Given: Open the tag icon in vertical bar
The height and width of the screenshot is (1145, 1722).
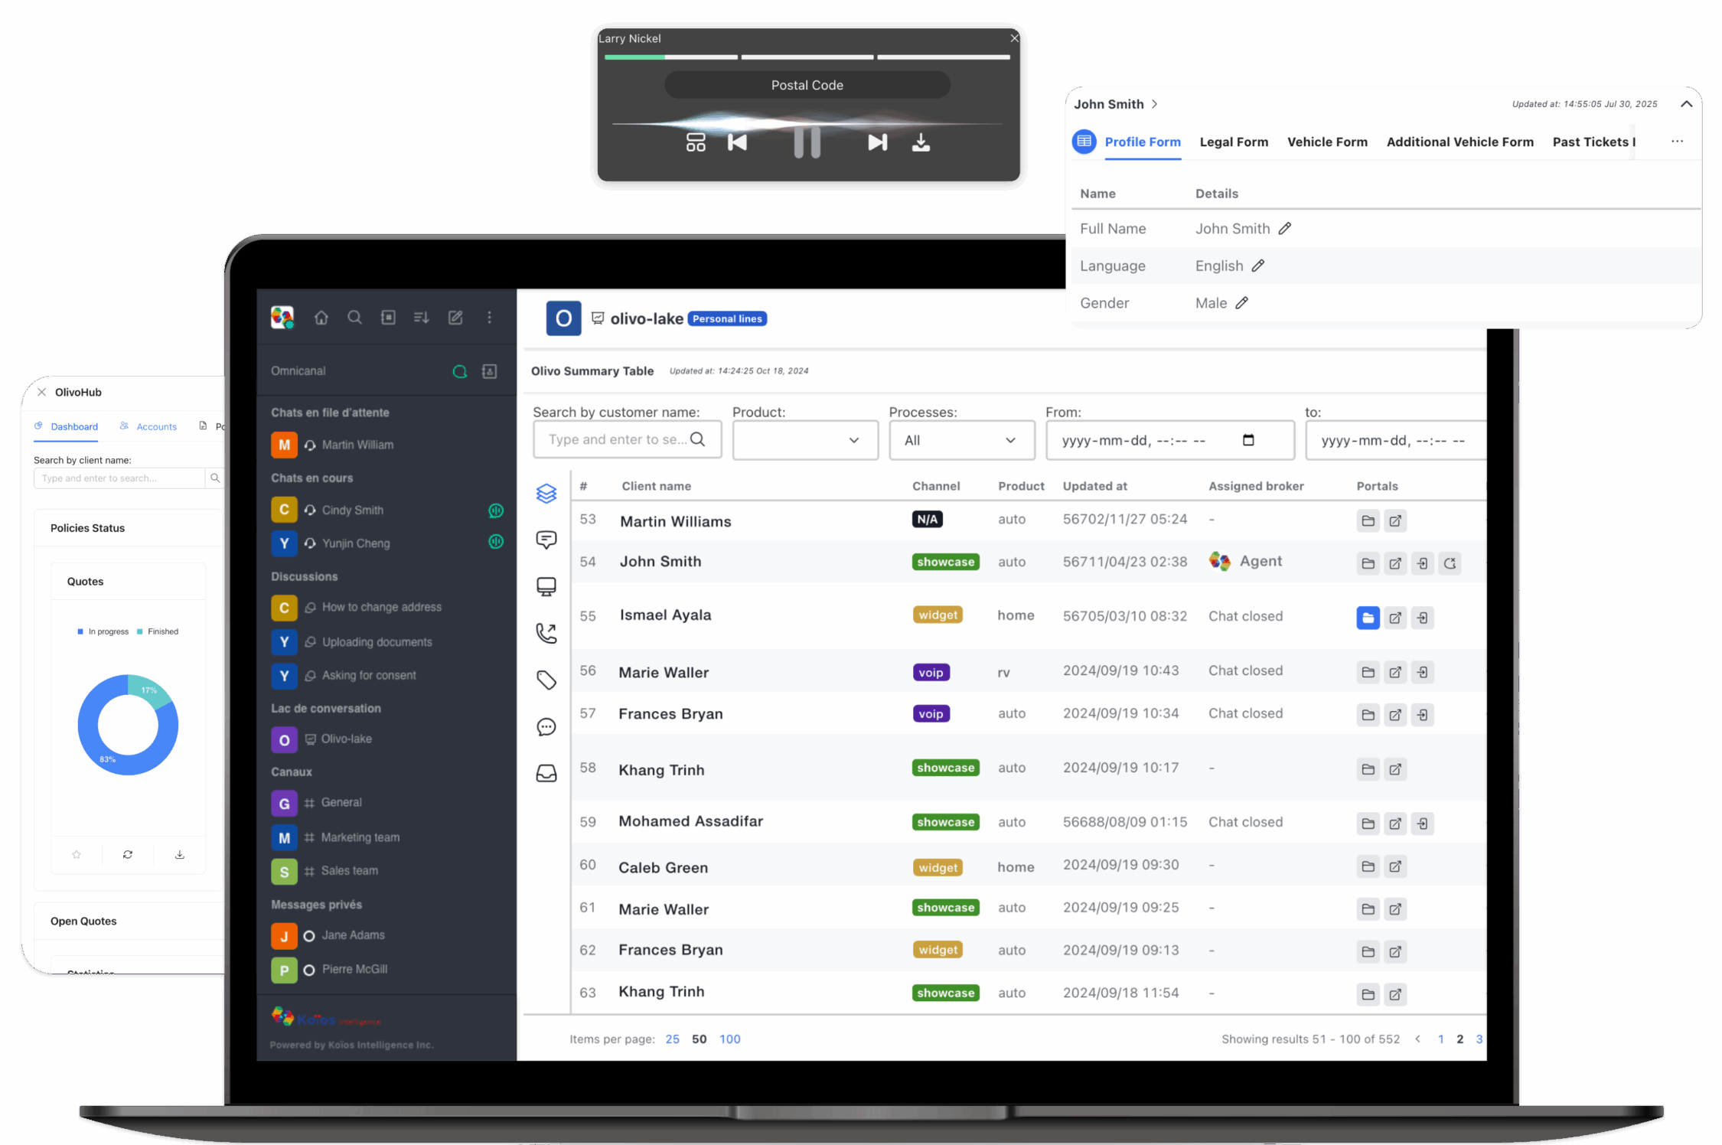Looking at the screenshot, I should [546, 680].
